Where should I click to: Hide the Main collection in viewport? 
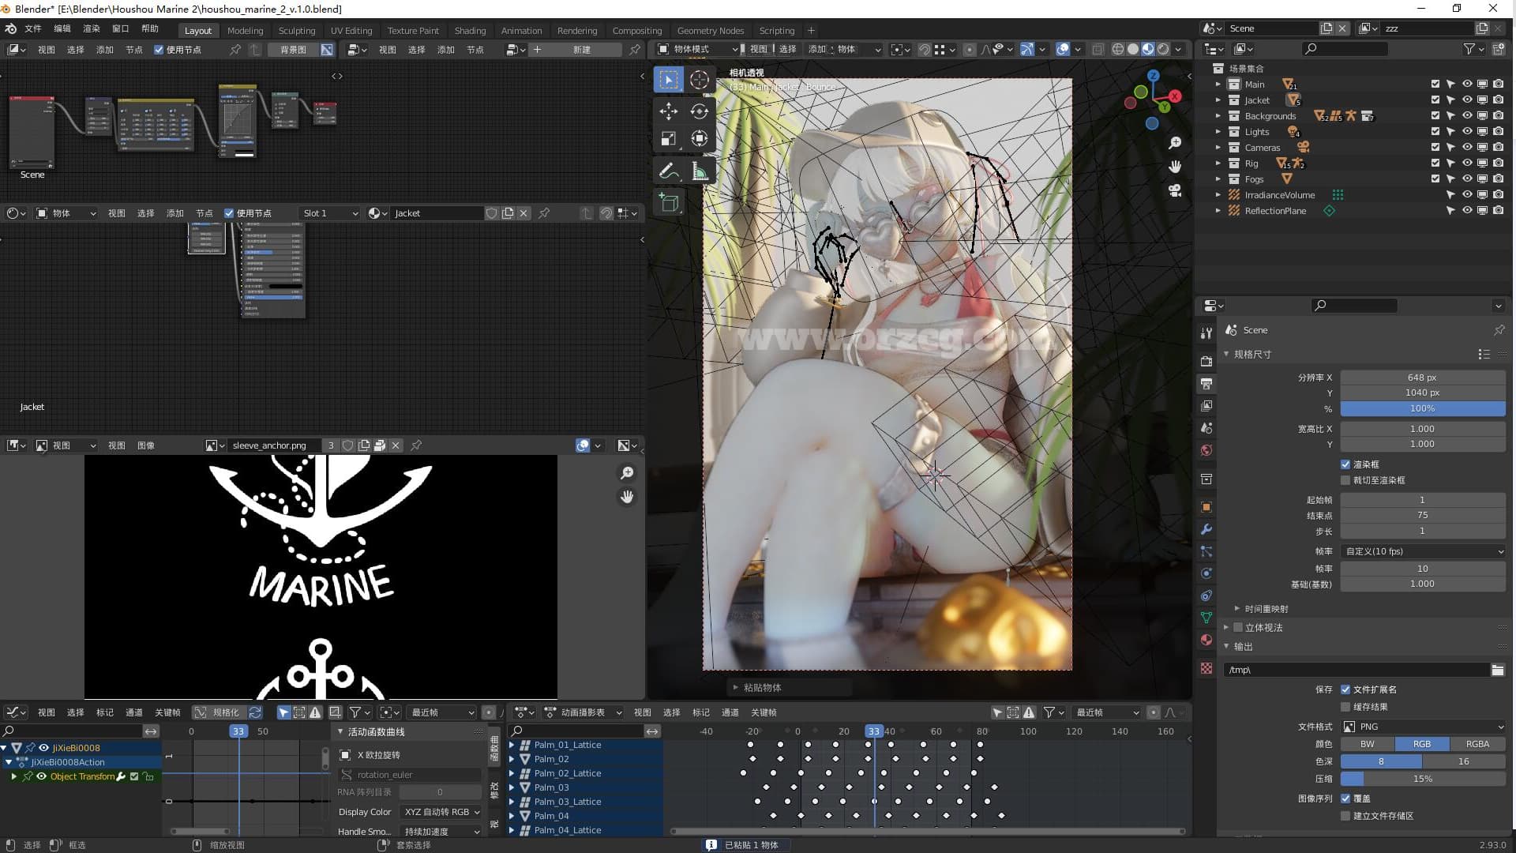pyautogui.click(x=1466, y=85)
